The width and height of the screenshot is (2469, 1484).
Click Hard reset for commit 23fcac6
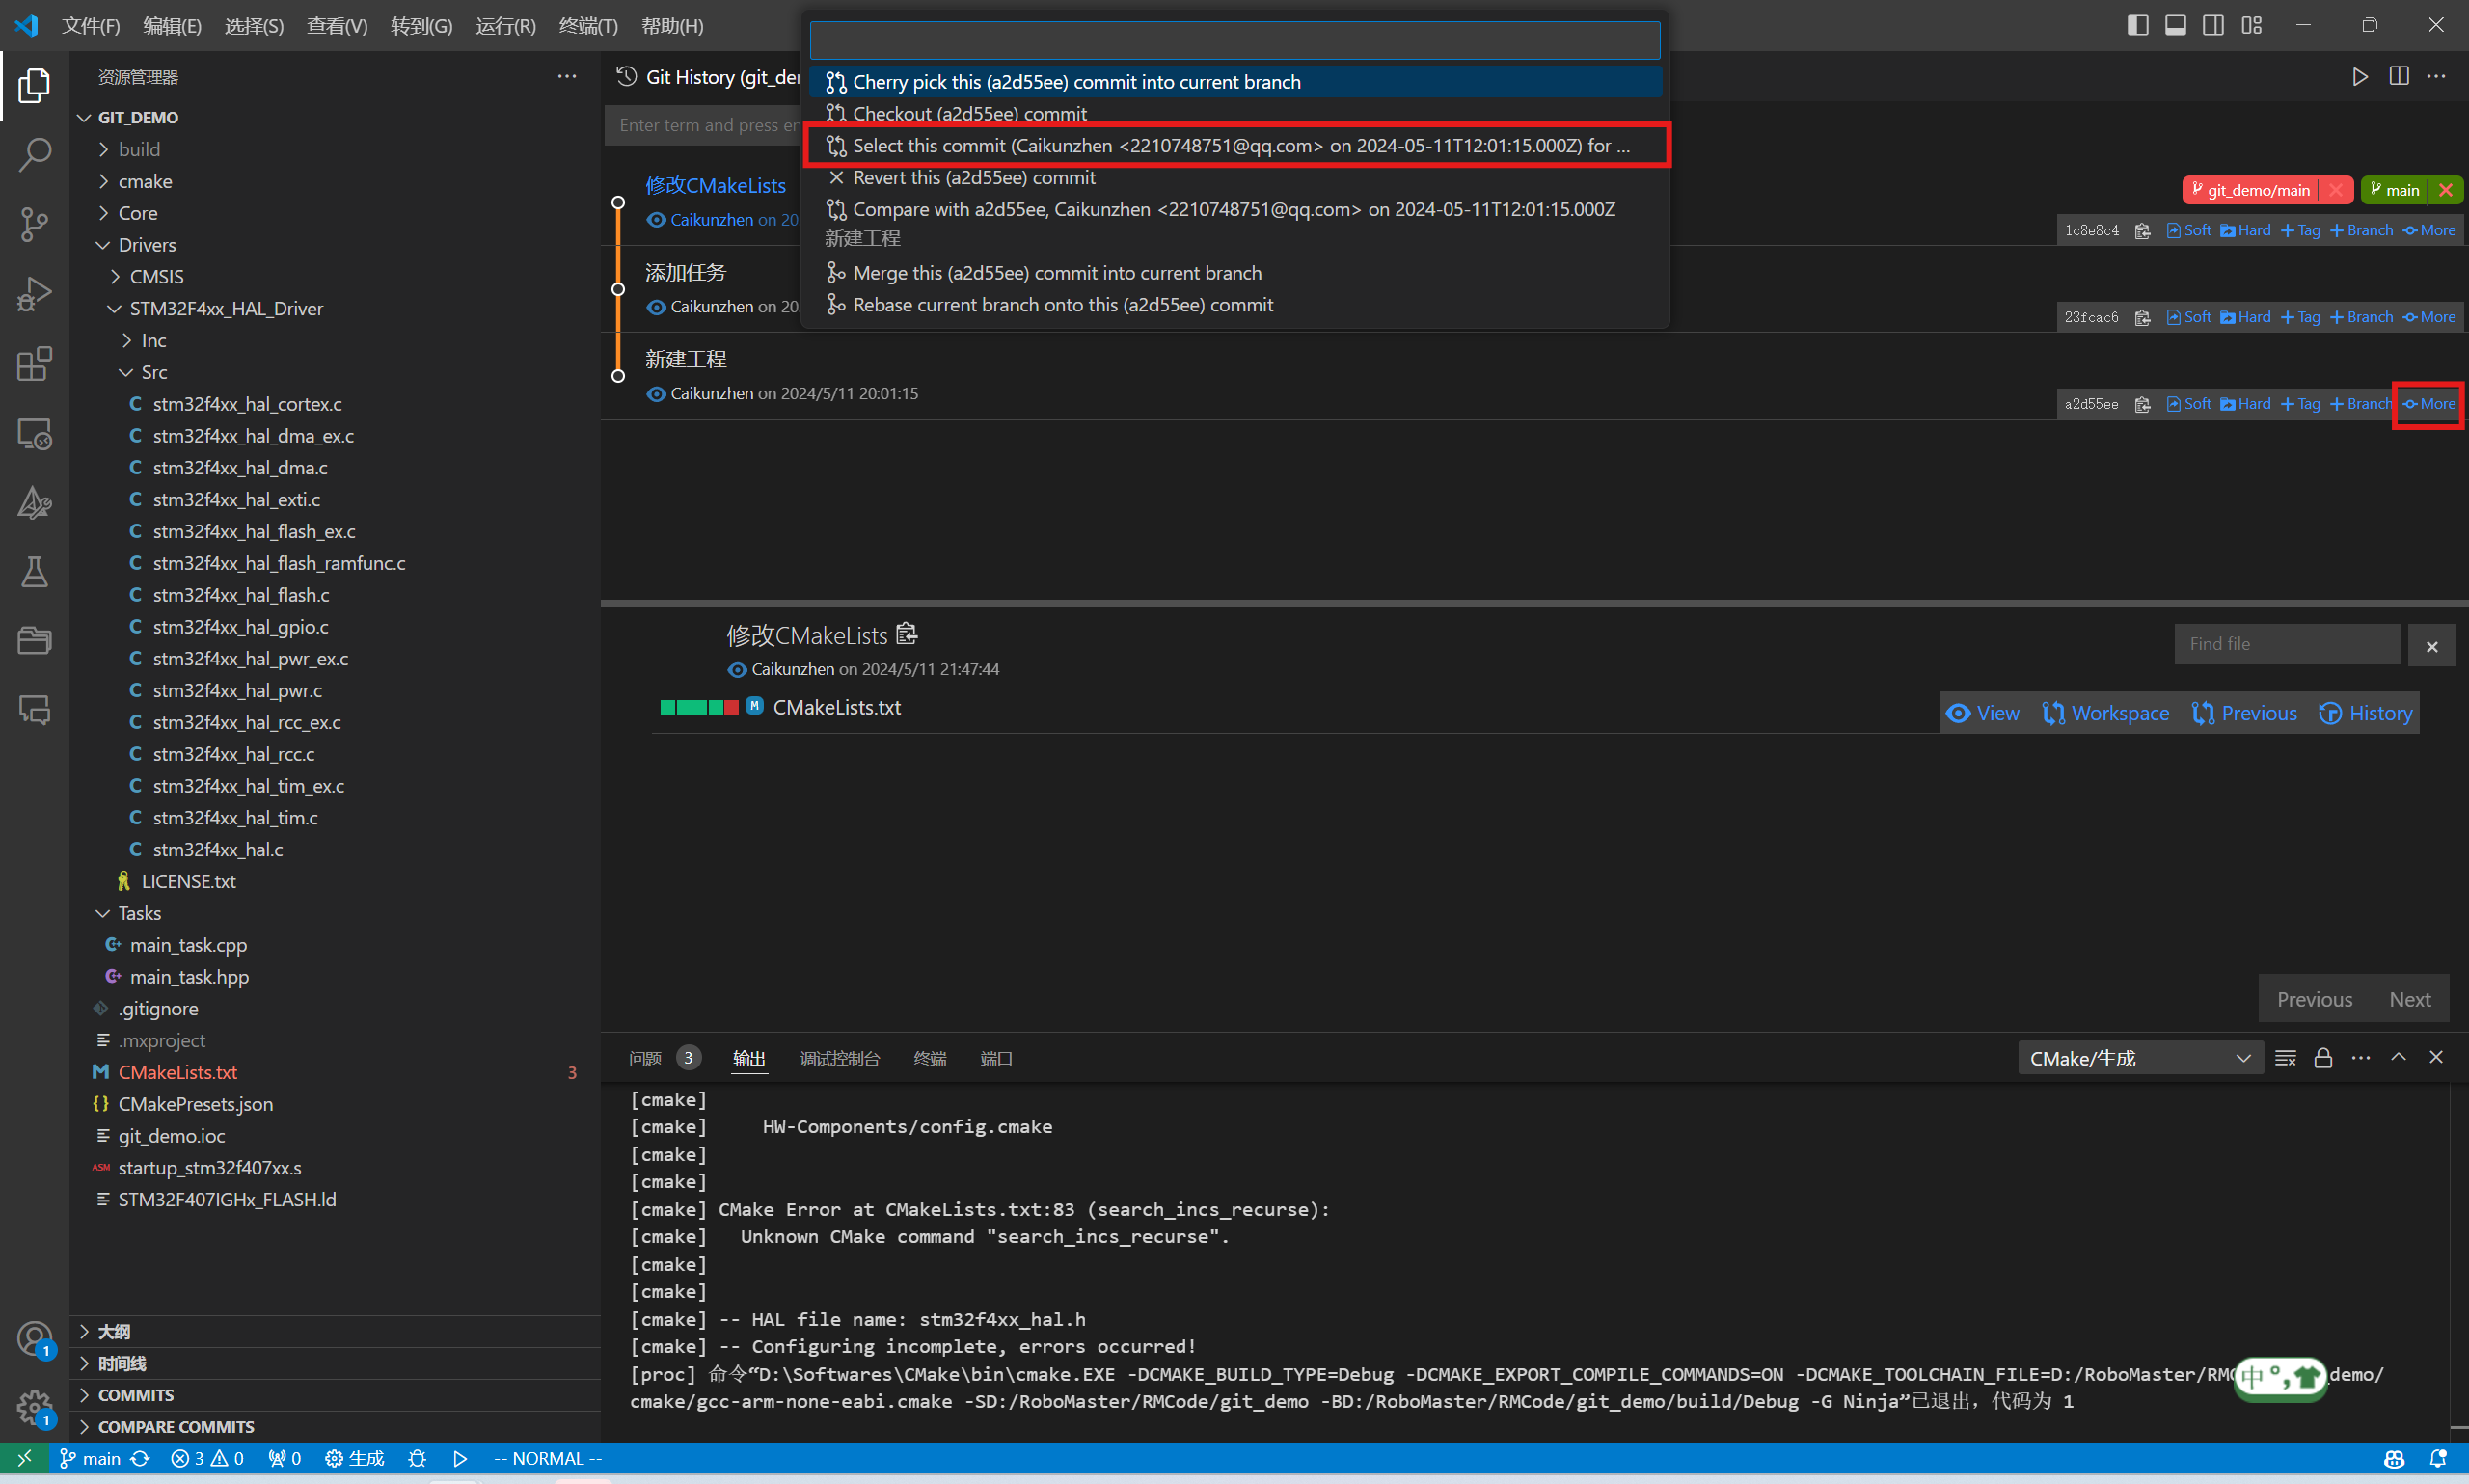pyautogui.click(x=2245, y=317)
